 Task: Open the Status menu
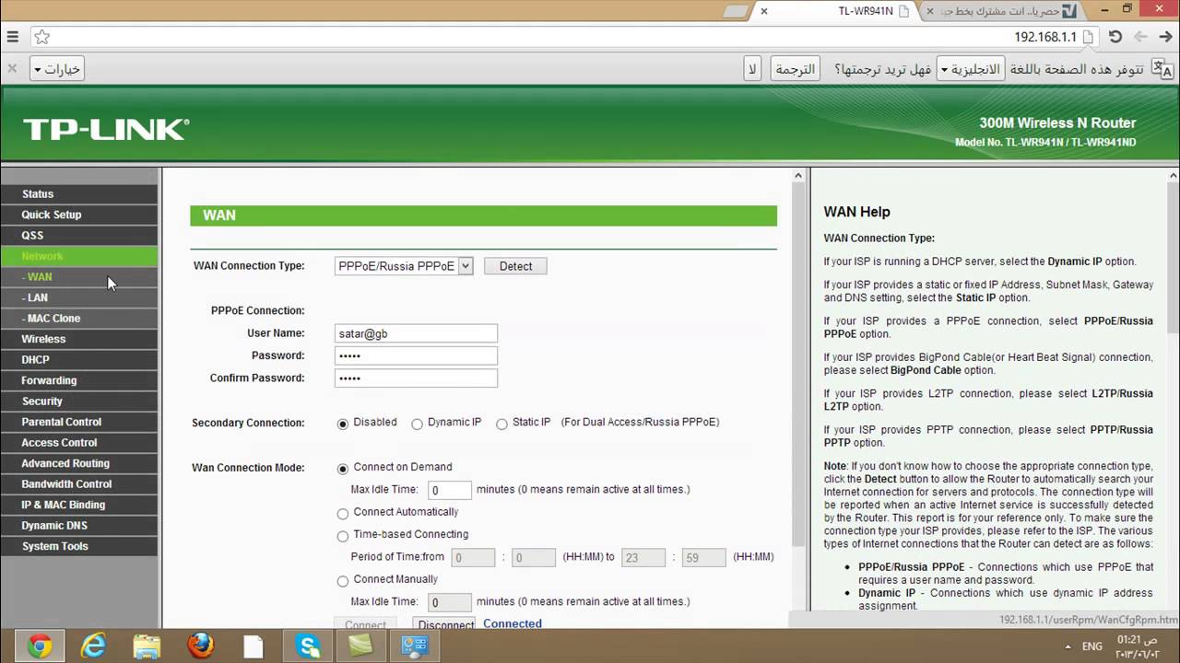pyautogui.click(x=79, y=194)
